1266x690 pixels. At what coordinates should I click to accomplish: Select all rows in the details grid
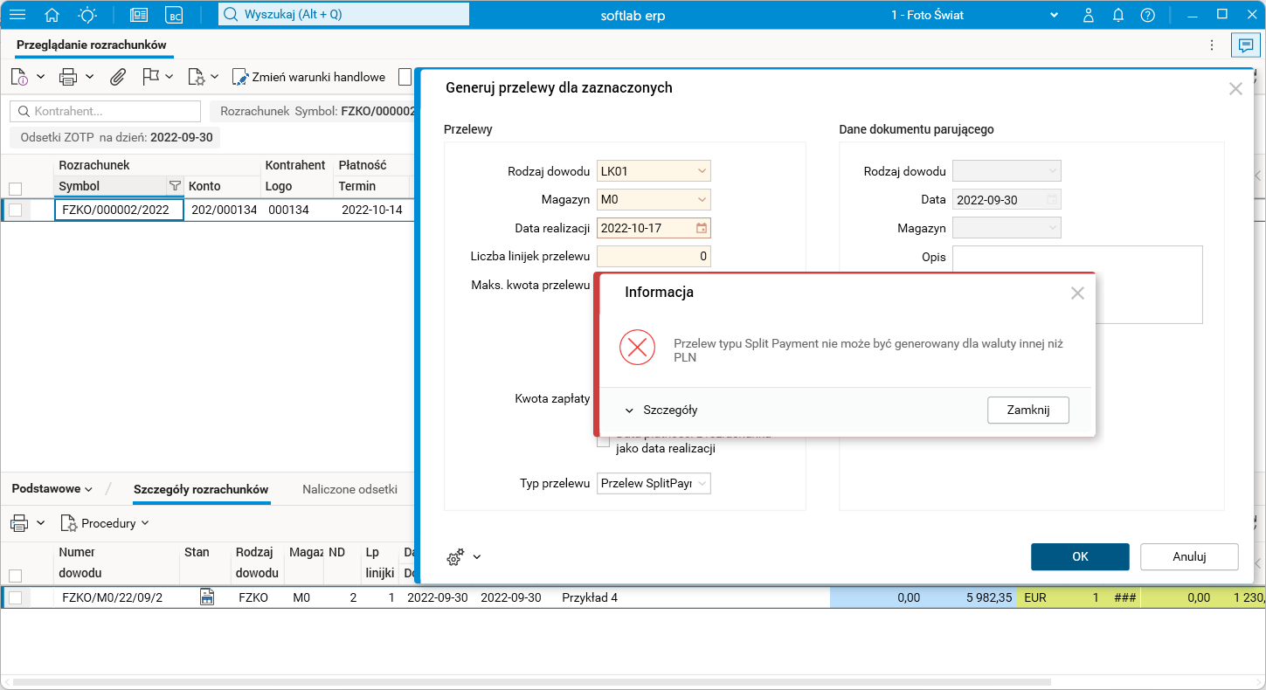(15, 576)
